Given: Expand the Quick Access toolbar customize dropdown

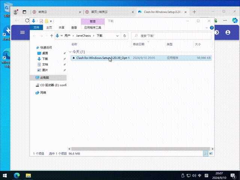Looking at the screenshot, I should 51,21.
